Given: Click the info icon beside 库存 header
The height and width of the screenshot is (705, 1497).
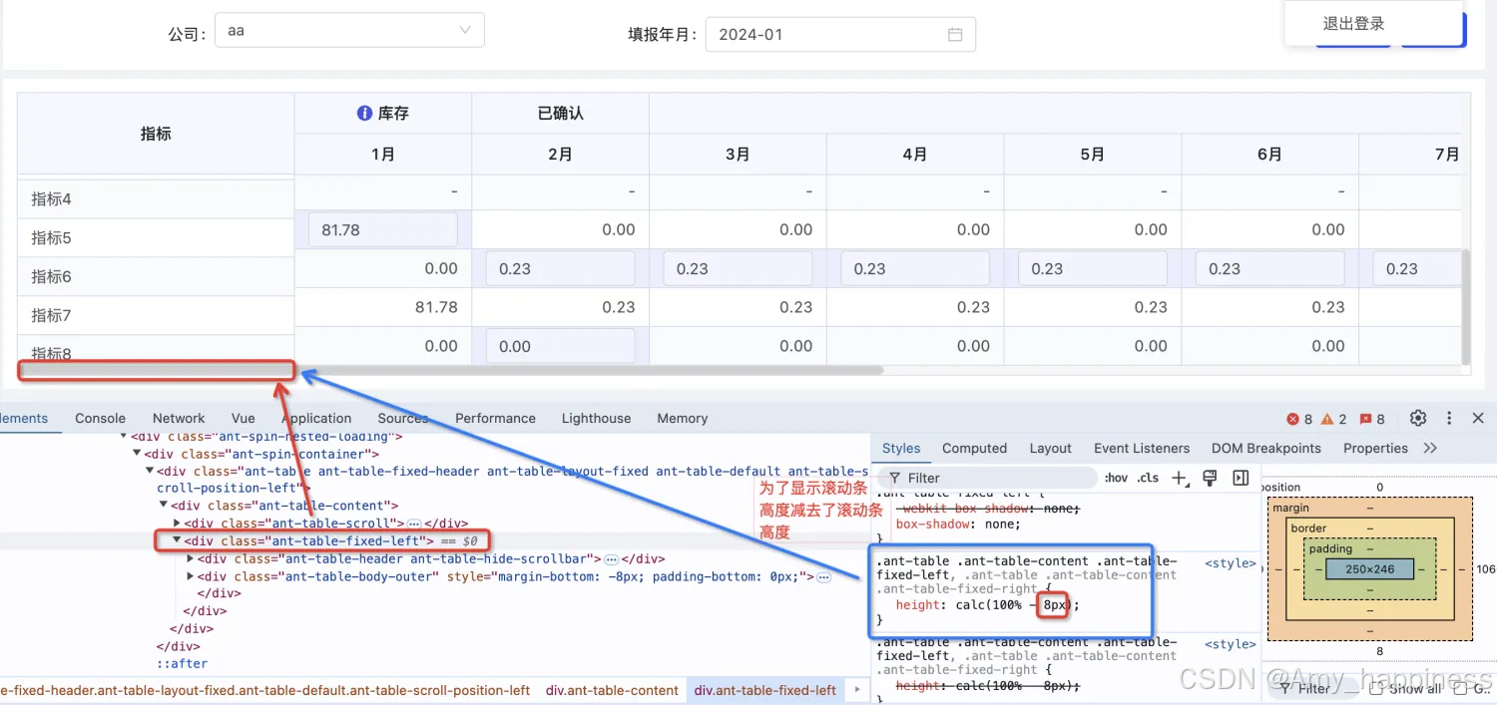Looking at the screenshot, I should tap(364, 113).
